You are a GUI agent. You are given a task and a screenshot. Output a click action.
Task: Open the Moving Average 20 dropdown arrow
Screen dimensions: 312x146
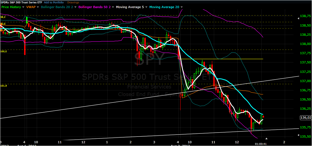[x=181, y=7]
